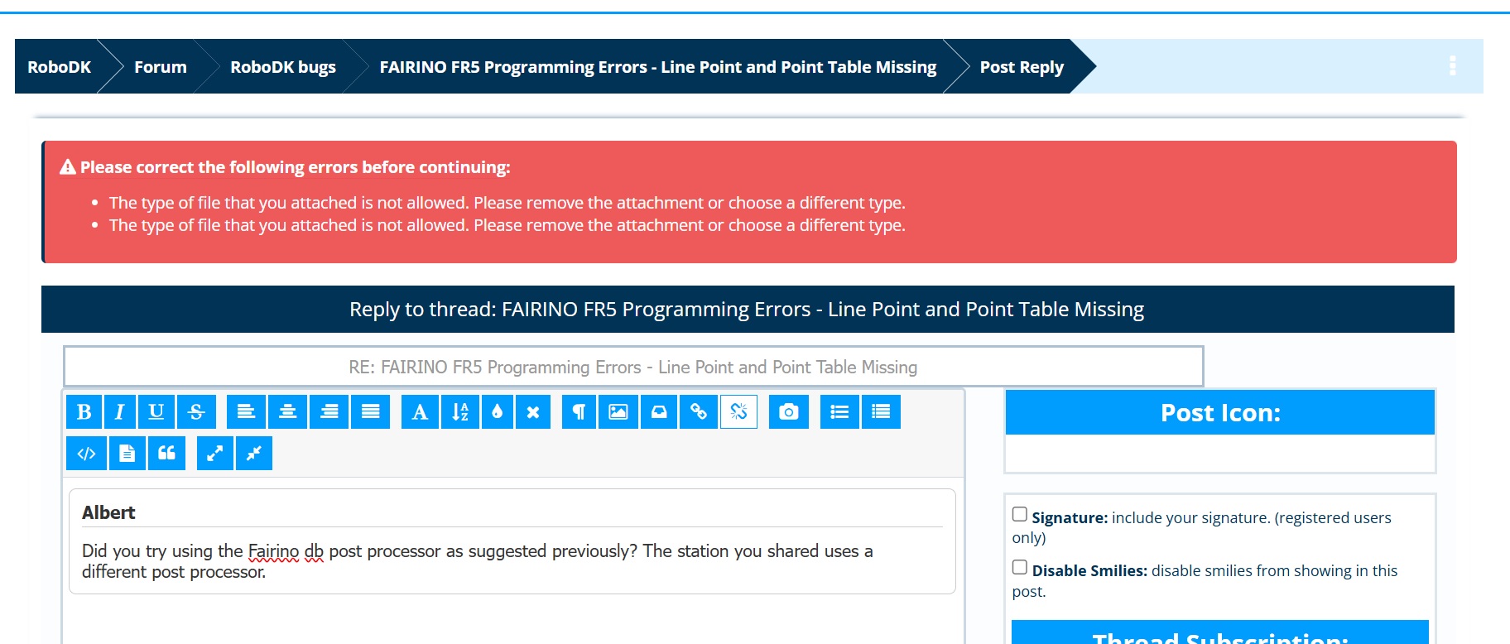Maximize the editor with the expand arrows icon

pyautogui.click(x=214, y=453)
